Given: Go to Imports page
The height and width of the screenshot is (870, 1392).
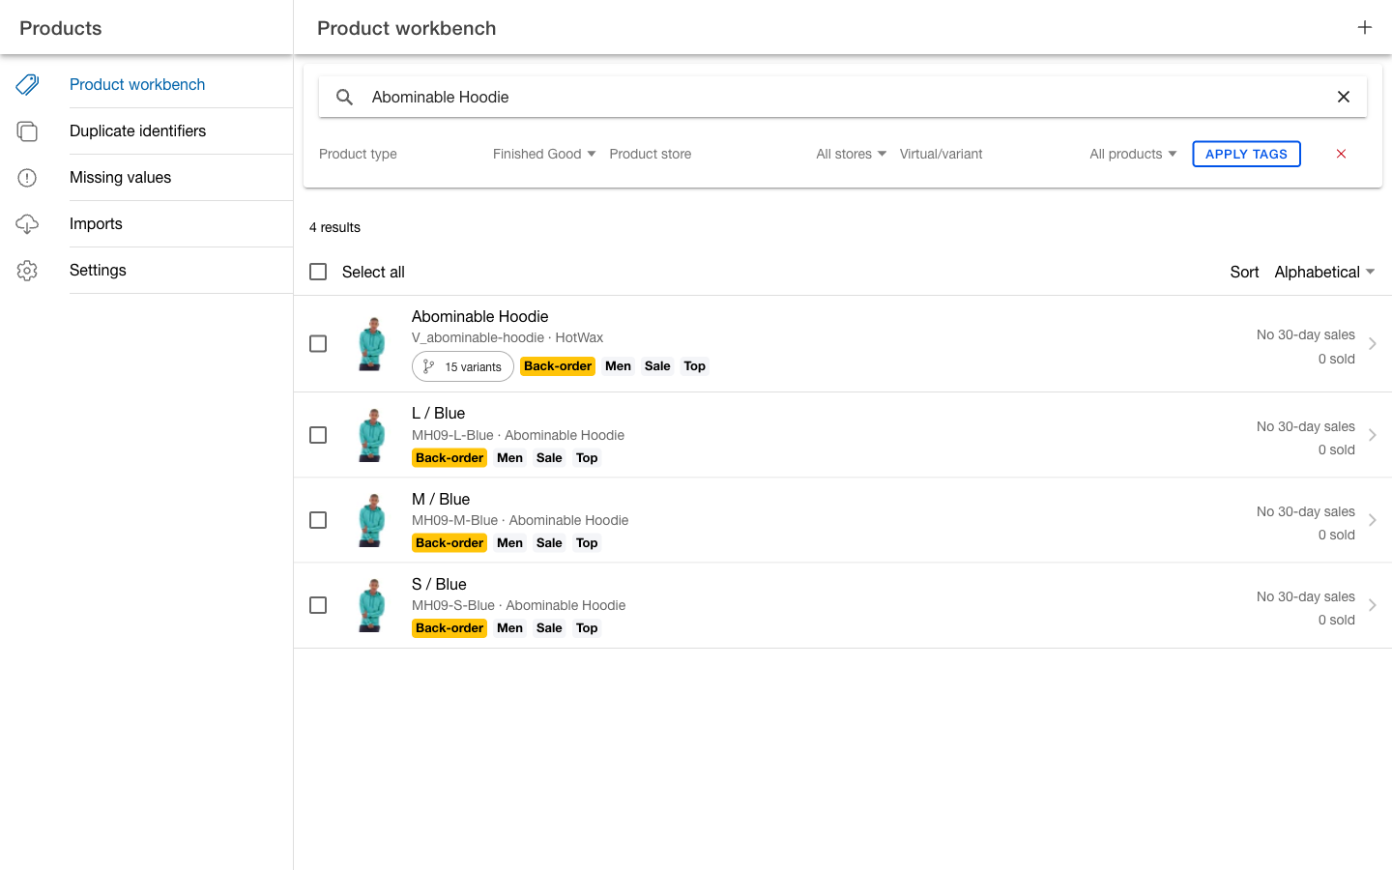Looking at the screenshot, I should tap(96, 223).
